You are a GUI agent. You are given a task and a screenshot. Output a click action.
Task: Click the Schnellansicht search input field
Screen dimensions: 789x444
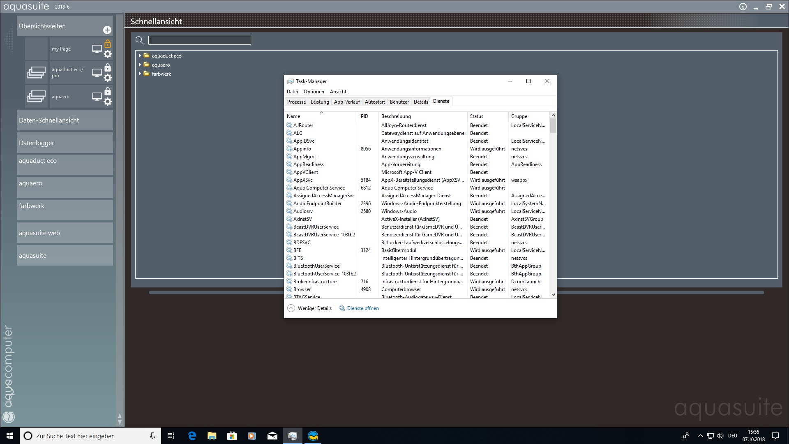(200, 40)
